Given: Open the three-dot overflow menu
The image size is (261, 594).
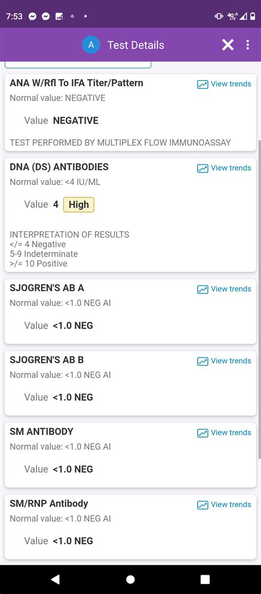Looking at the screenshot, I should (x=248, y=45).
